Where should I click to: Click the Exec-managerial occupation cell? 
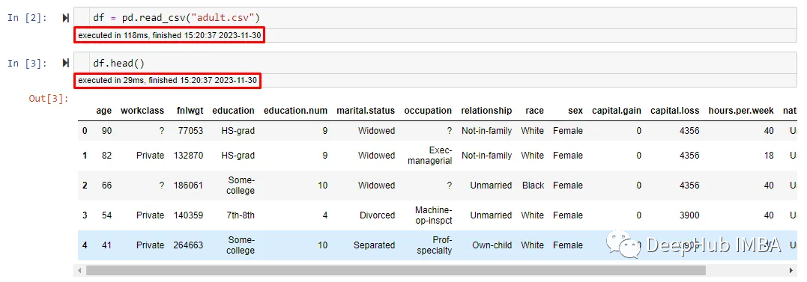[433, 155]
